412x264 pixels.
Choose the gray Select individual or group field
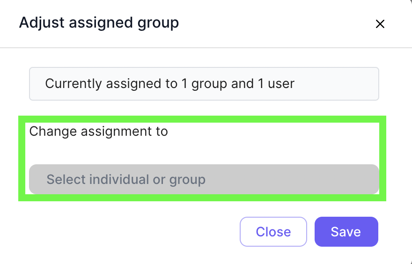pyautogui.click(x=204, y=179)
